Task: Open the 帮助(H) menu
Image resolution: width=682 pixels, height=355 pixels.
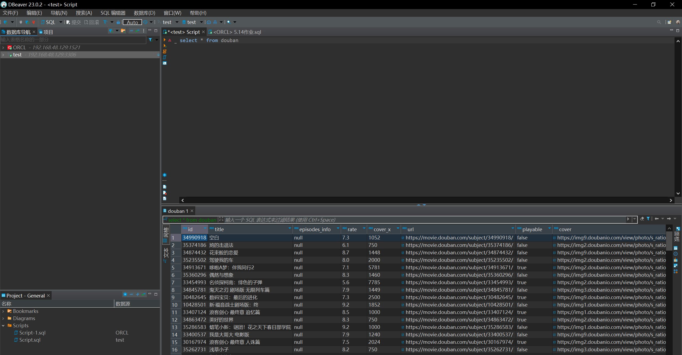Action: [198, 13]
